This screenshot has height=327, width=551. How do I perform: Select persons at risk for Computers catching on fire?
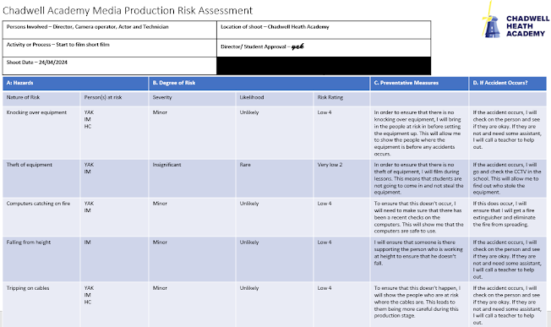coord(89,207)
